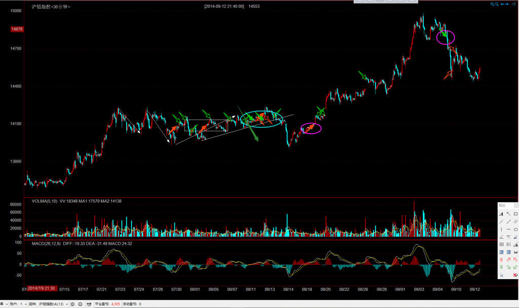Close the drawing tools palette
This screenshot has width=519, height=308.
pos(515,205)
